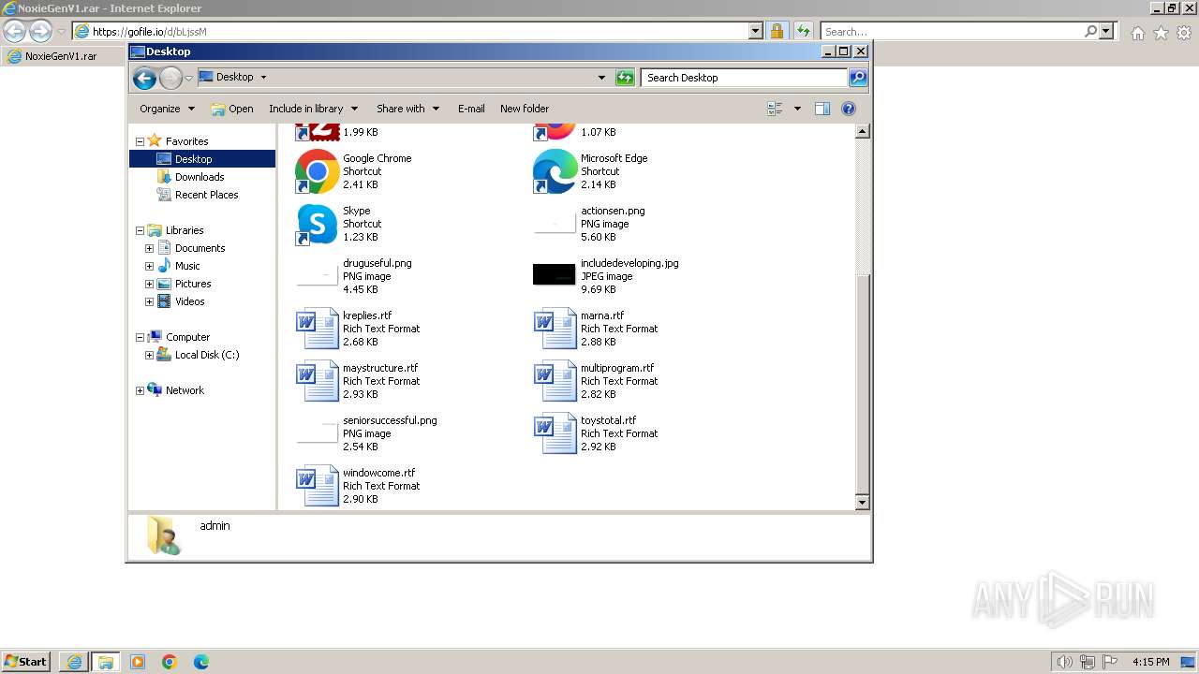
Task: Open Microsoft Edge from the taskbar
Action: click(x=200, y=662)
